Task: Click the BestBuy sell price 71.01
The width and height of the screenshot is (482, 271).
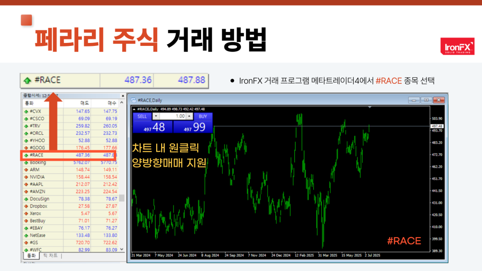Action: [84, 221]
